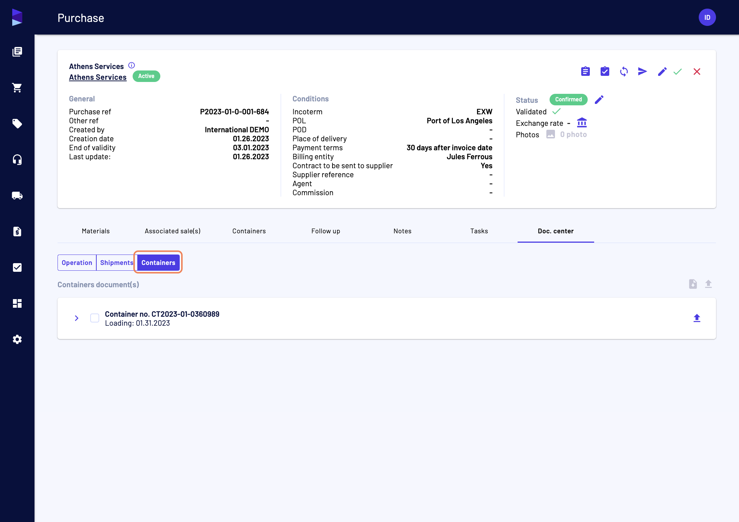The width and height of the screenshot is (739, 522).
Task: Open the shopping cart sidebar section
Action: [17, 88]
